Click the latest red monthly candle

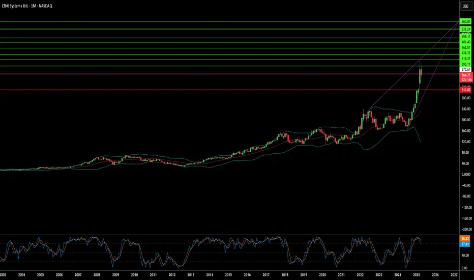(x=422, y=72)
